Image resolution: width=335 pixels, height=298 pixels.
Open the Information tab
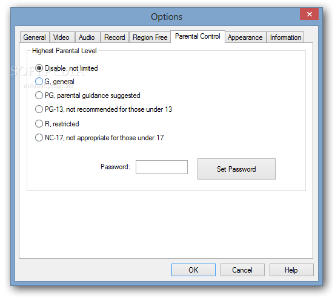click(285, 37)
